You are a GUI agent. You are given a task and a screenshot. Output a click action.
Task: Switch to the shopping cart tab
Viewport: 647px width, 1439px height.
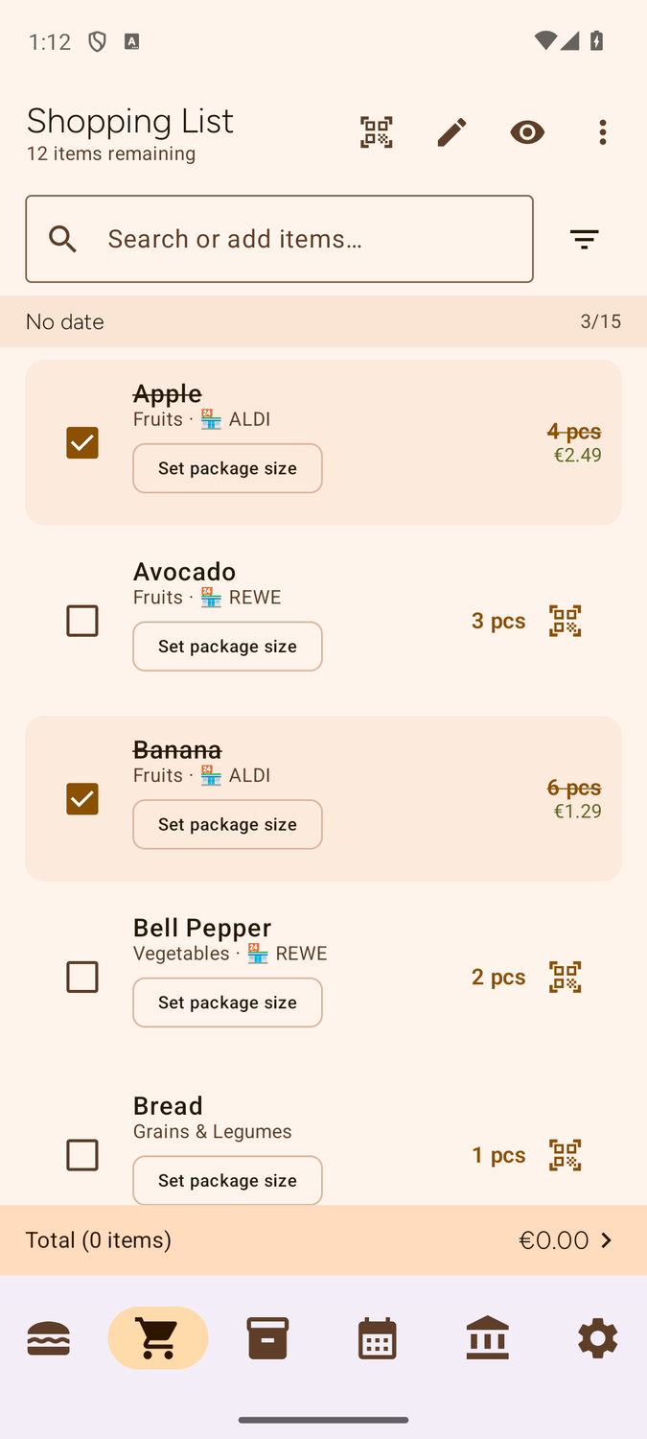tap(158, 1337)
